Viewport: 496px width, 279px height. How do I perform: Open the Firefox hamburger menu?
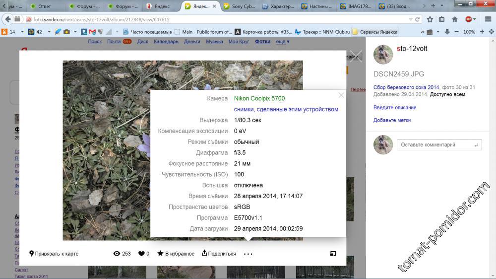pos(488,19)
